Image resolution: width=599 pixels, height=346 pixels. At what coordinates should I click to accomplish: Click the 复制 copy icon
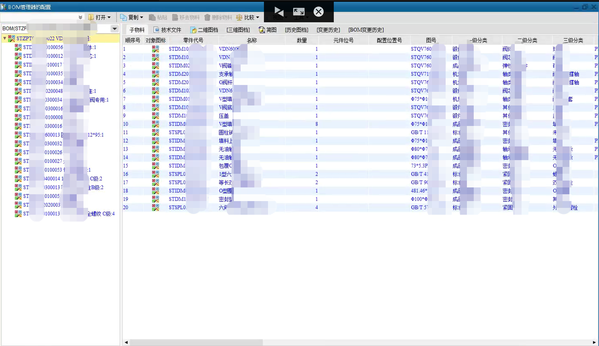point(123,17)
